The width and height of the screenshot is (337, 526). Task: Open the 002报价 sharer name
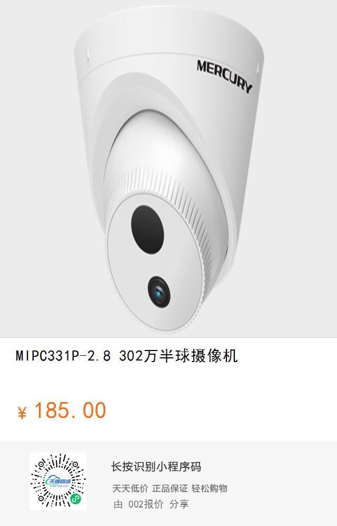tap(146, 504)
